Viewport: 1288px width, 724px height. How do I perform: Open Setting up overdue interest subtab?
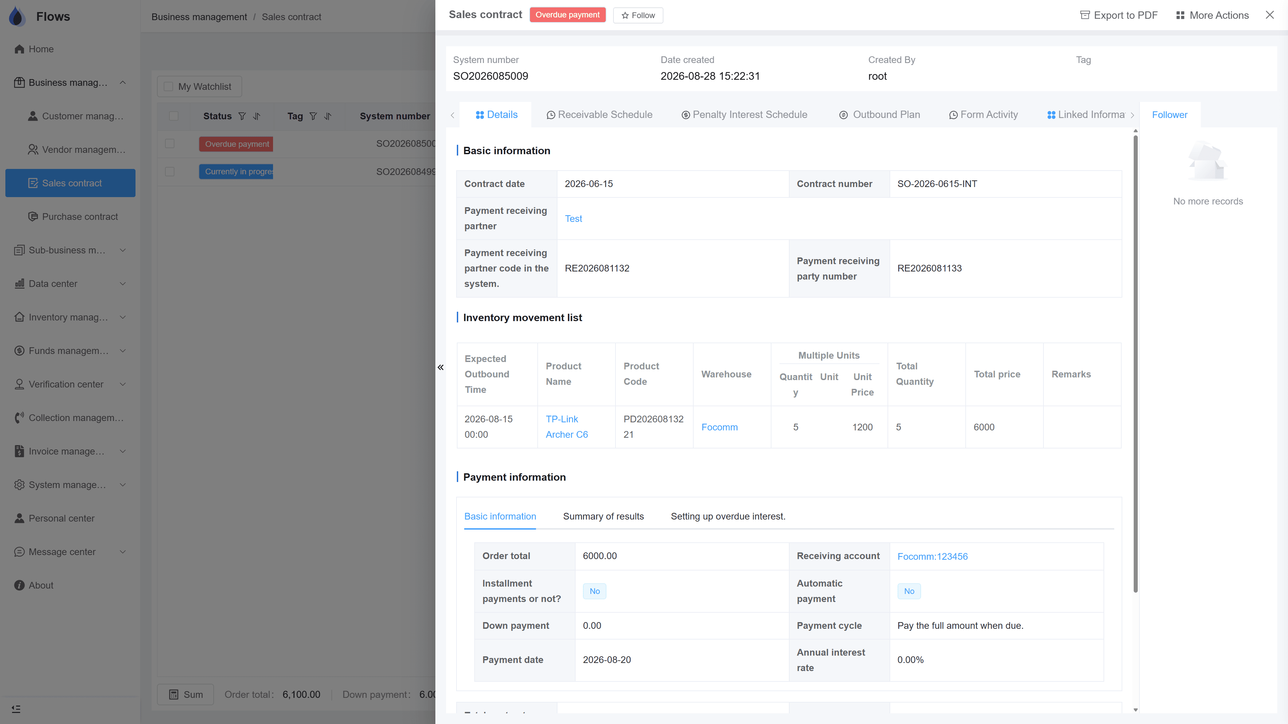(x=728, y=516)
